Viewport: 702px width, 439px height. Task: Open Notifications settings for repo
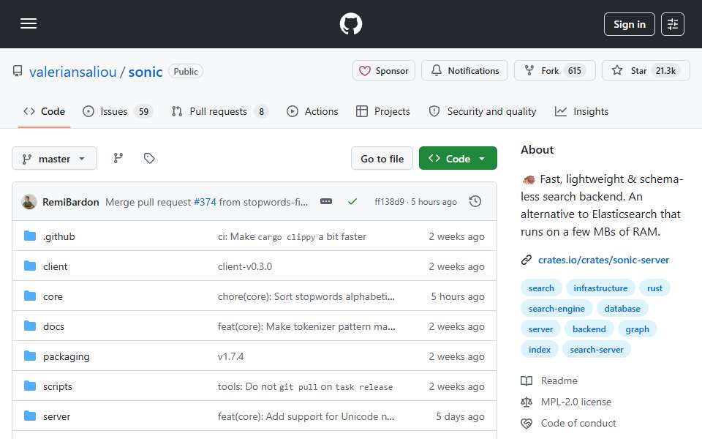pos(464,71)
